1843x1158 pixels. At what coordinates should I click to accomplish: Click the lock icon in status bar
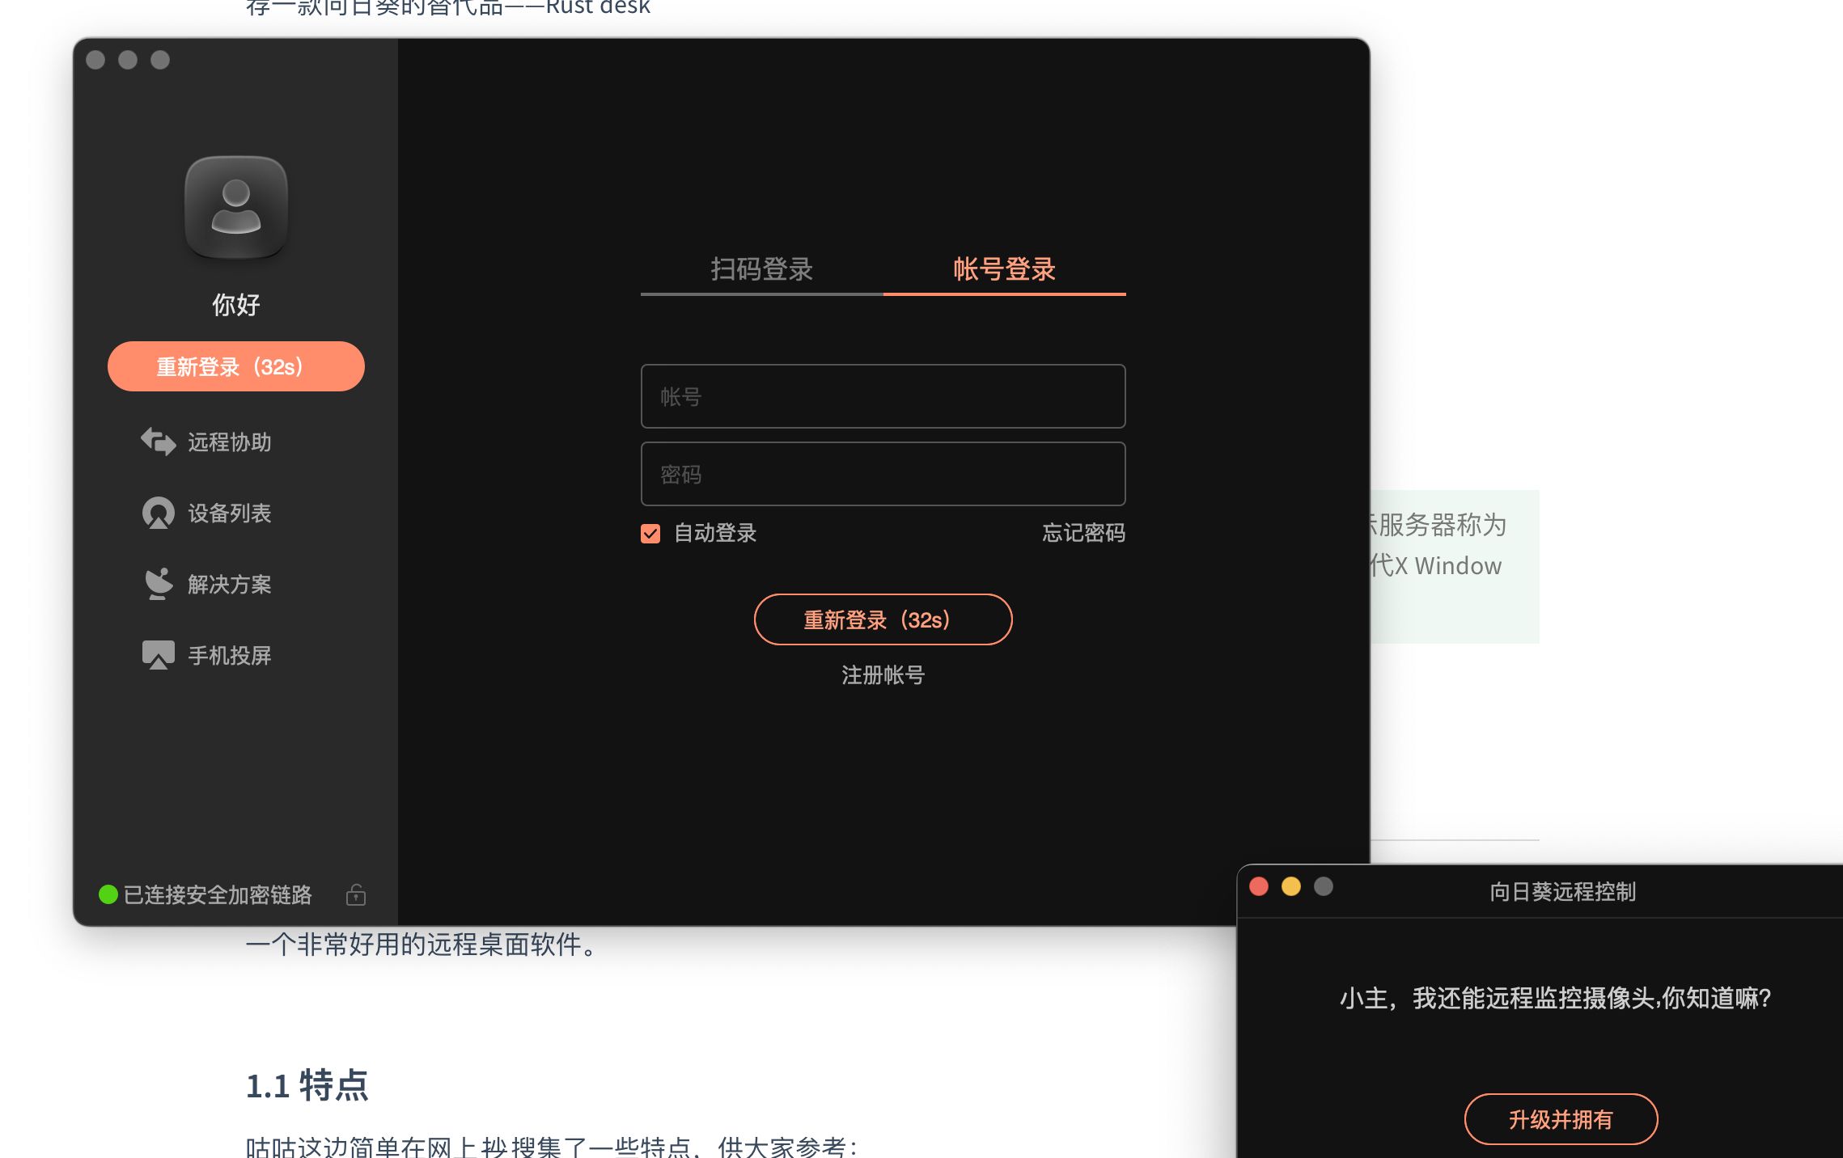(x=356, y=895)
